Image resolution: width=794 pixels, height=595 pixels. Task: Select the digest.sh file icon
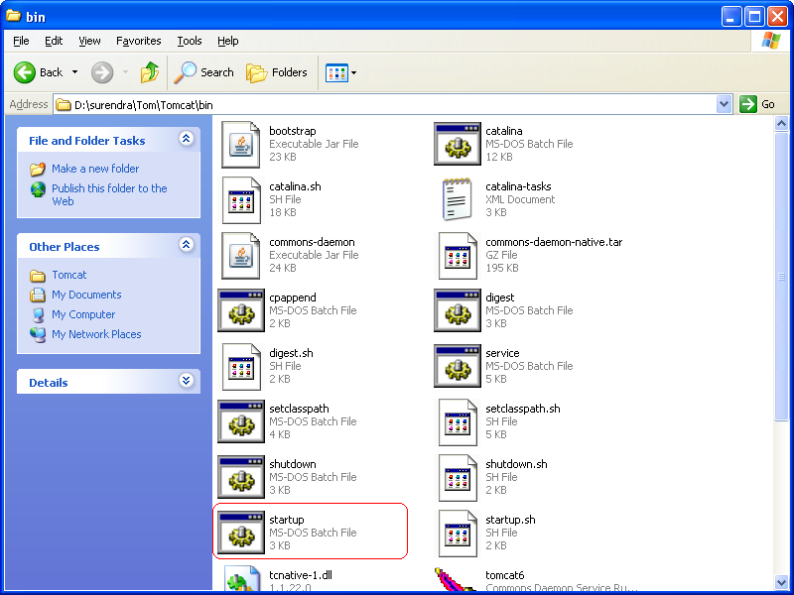pyautogui.click(x=241, y=367)
